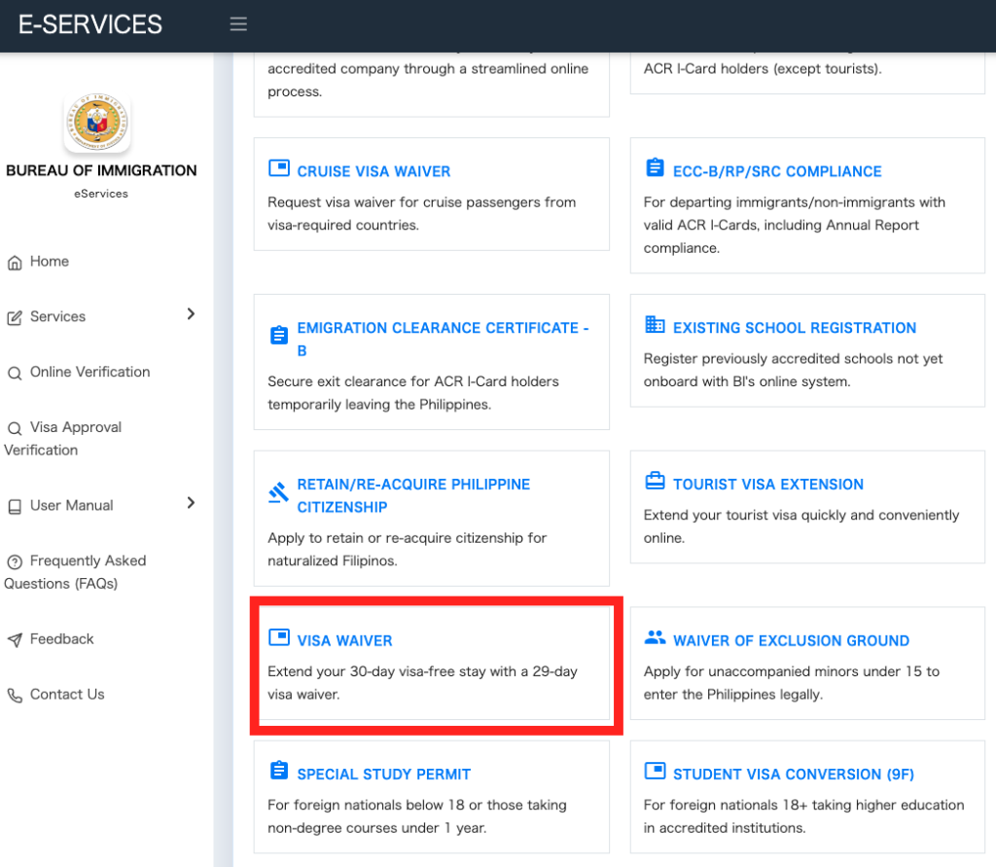
Task: Click the Bureau of Immigration logo
Action: point(97,124)
